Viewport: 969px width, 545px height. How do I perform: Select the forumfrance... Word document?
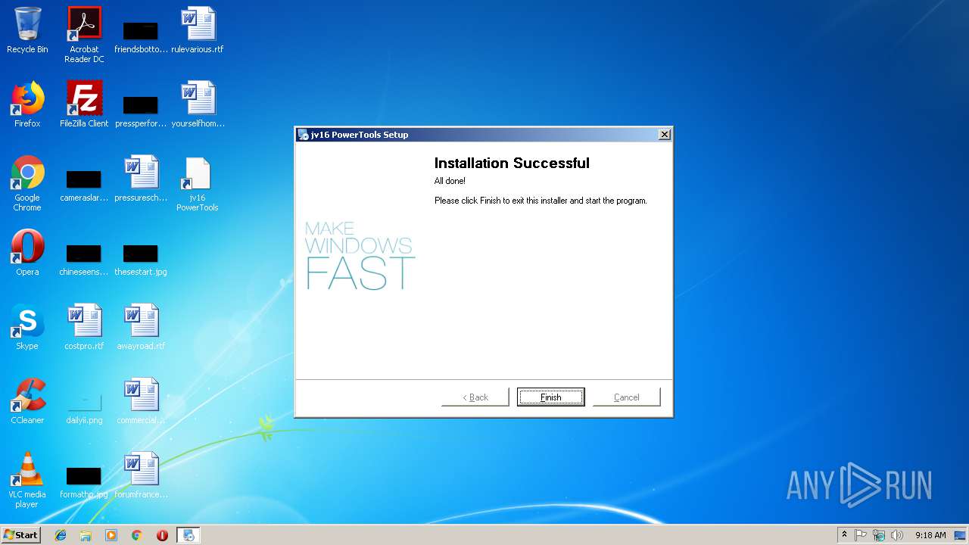point(141,475)
